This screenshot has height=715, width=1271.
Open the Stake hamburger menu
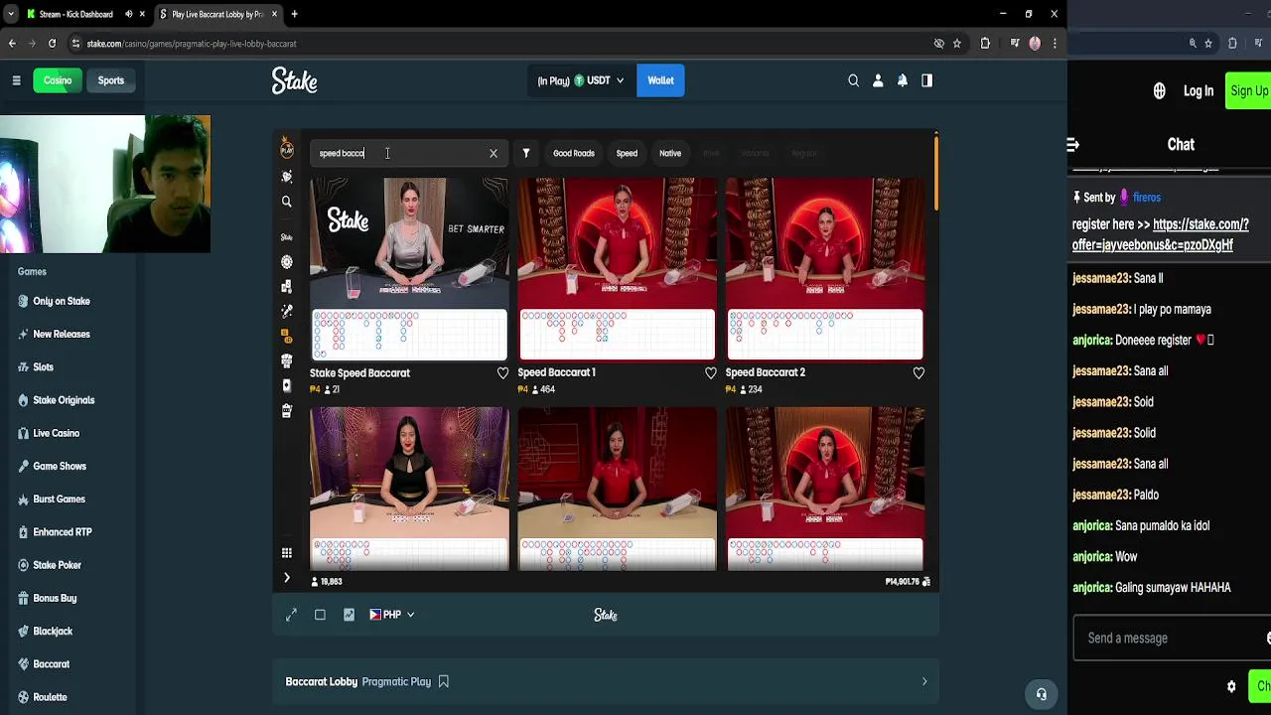pyautogui.click(x=16, y=80)
